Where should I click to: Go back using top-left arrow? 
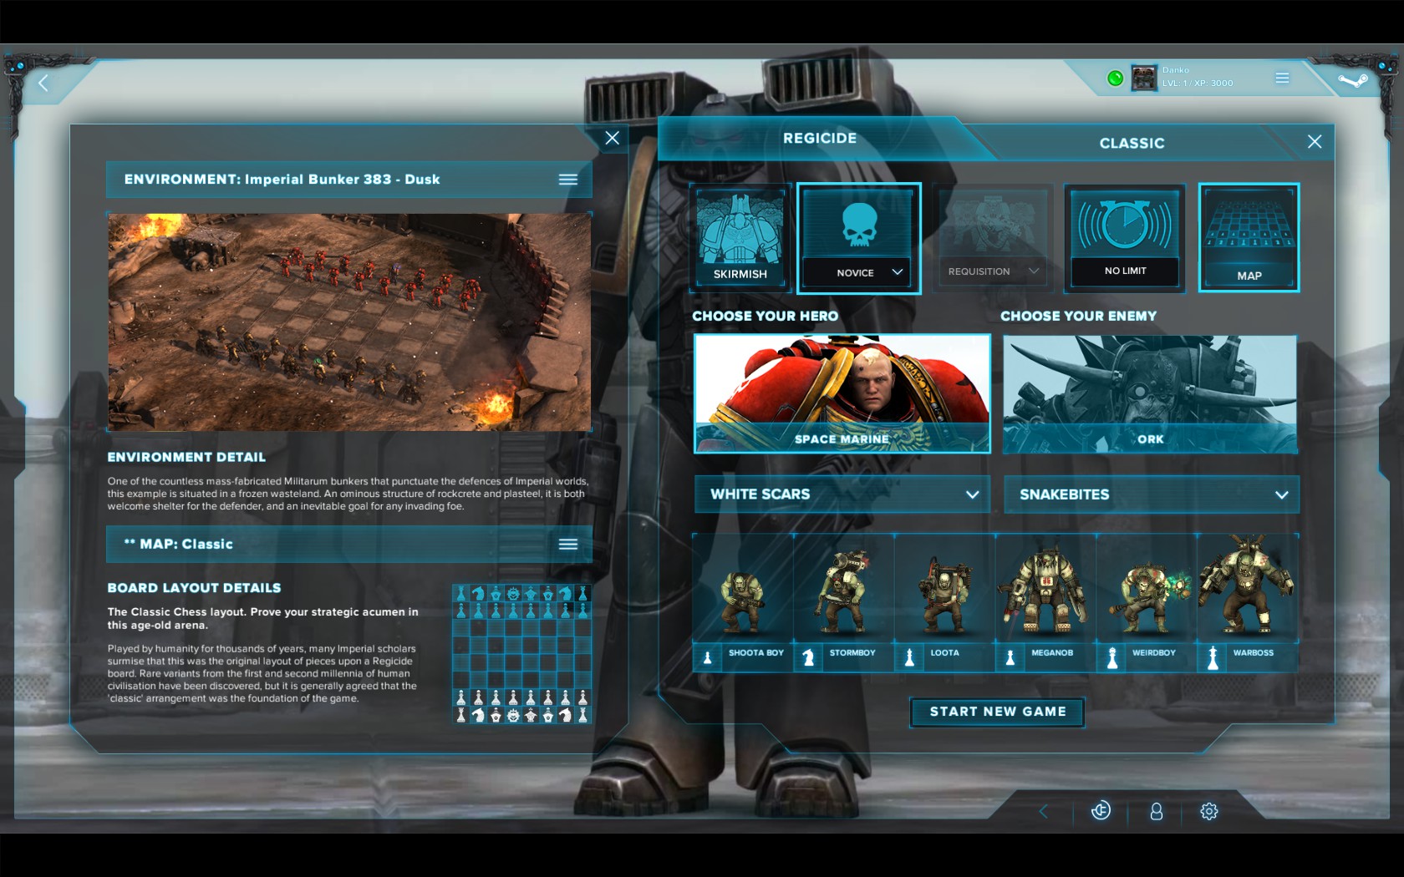pyautogui.click(x=43, y=83)
